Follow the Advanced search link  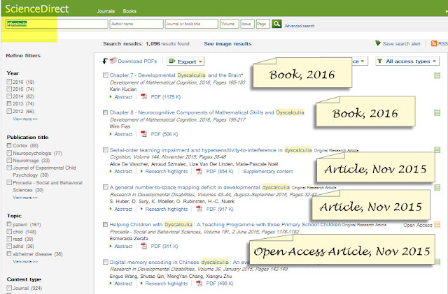(299, 26)
